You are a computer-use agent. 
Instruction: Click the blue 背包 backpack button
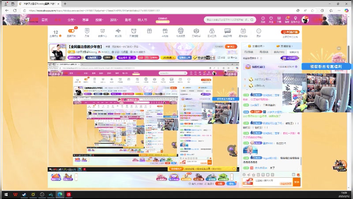click(x=231, y=184)
